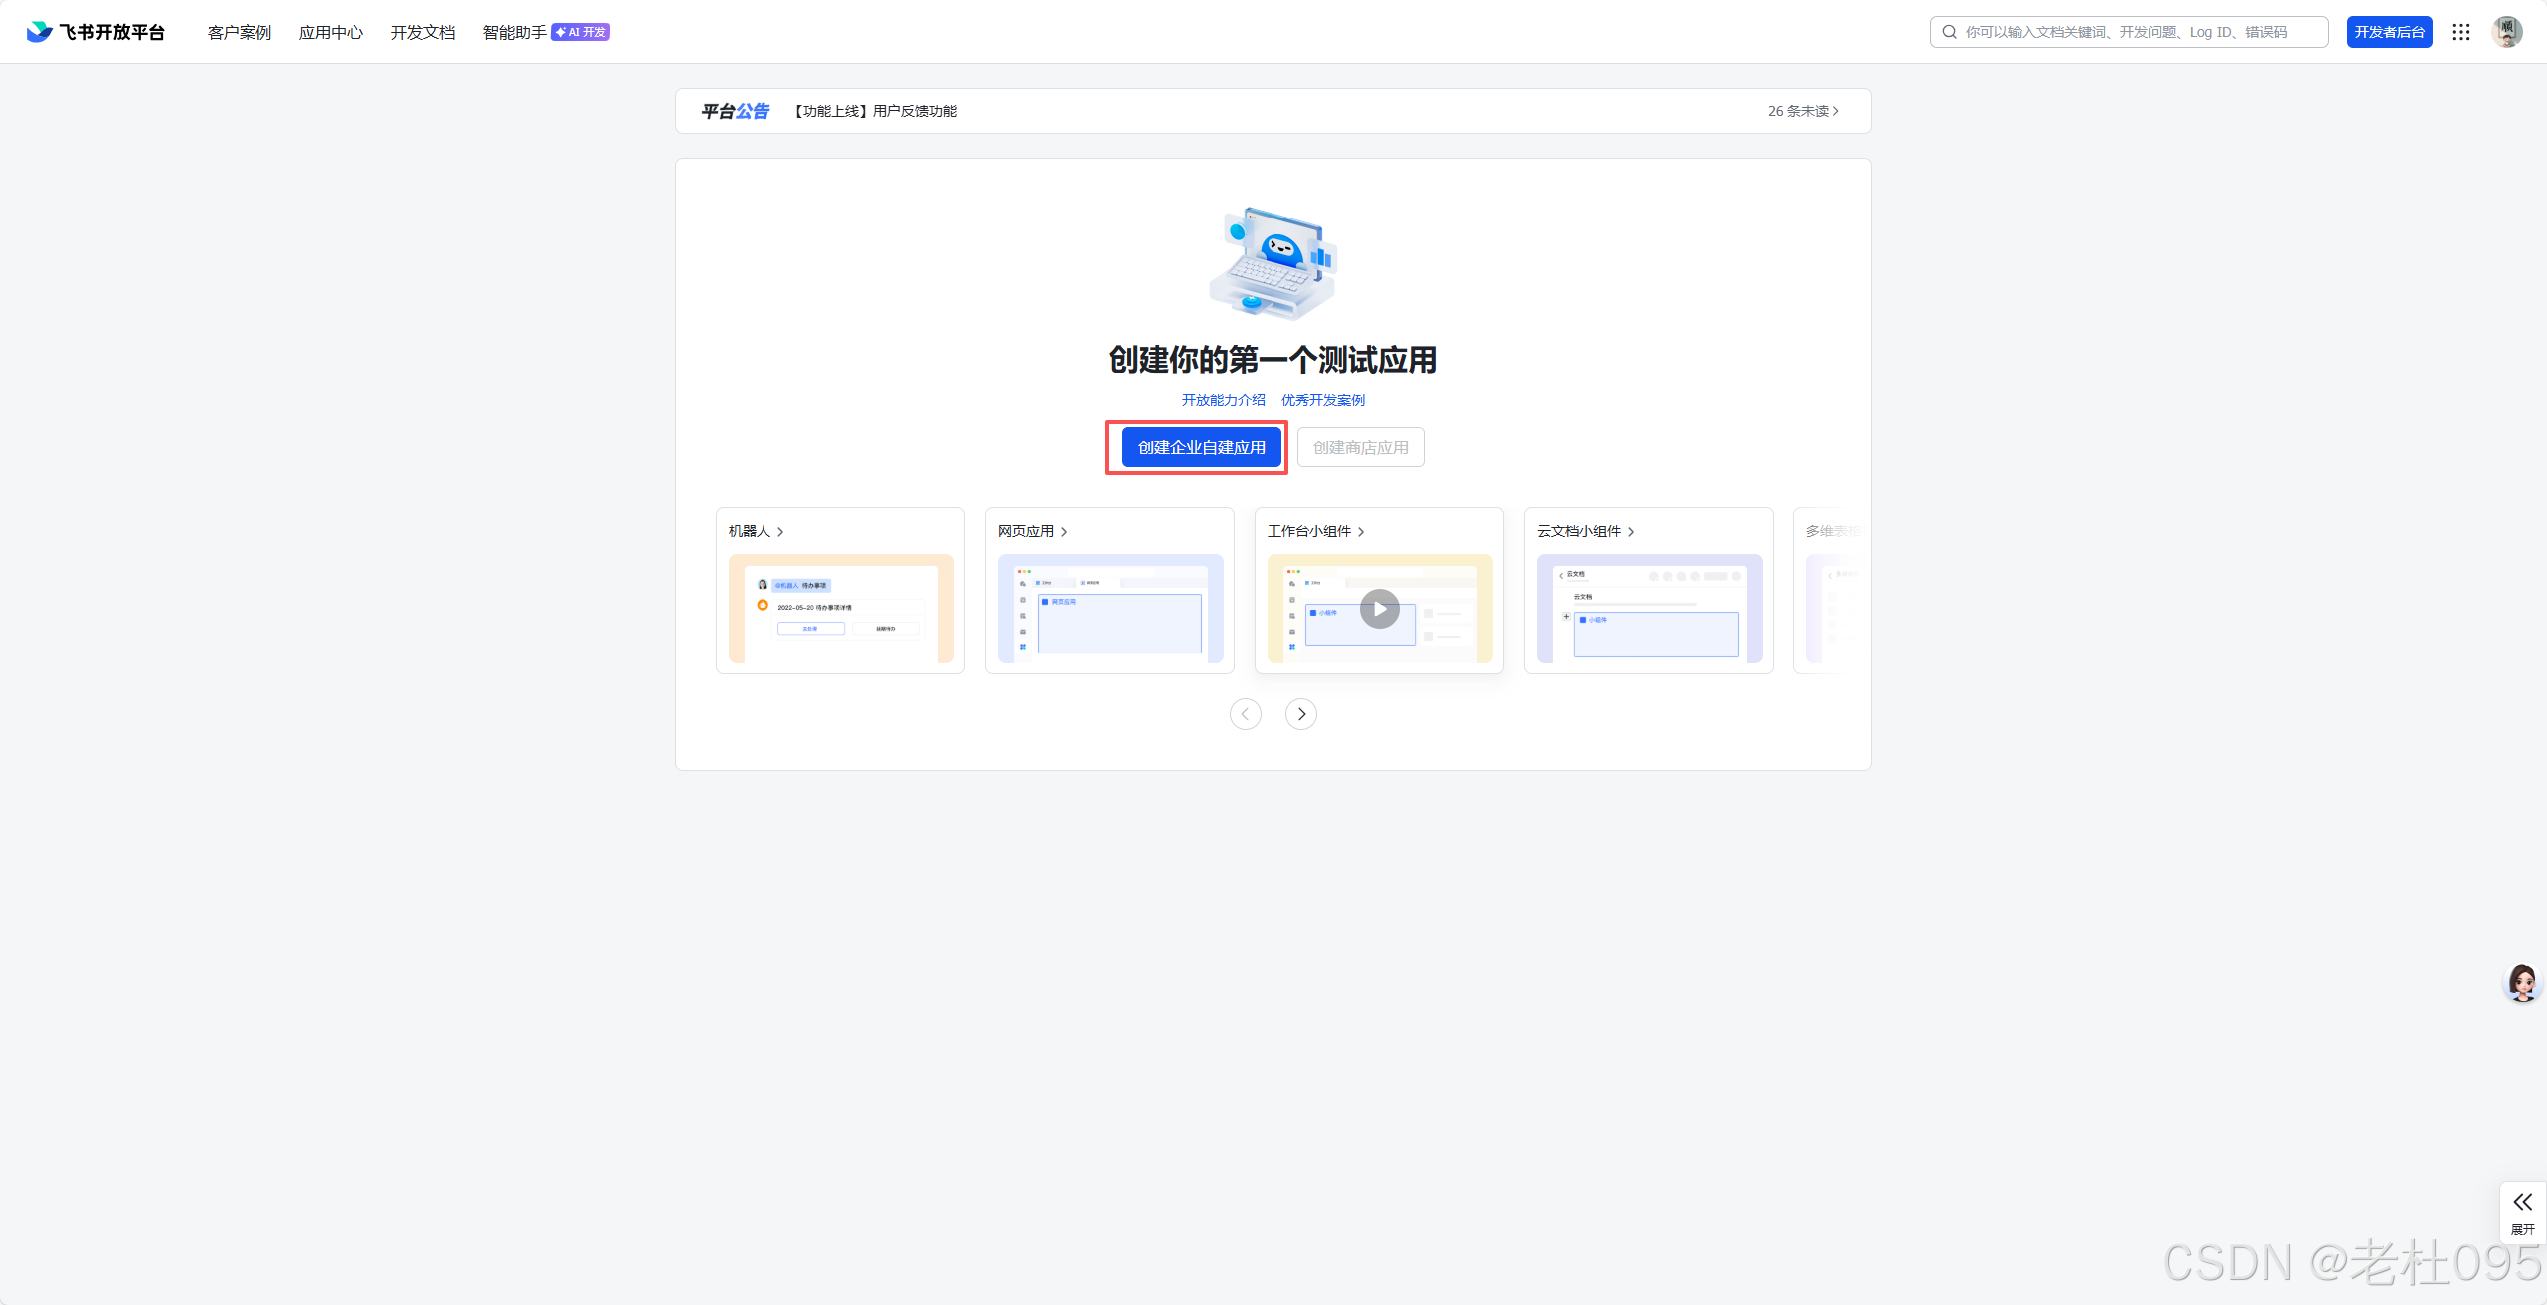Click the 开放能力介绍 link
The width and height of the screenshot is (2547, 1305).
coord(1223,400)
